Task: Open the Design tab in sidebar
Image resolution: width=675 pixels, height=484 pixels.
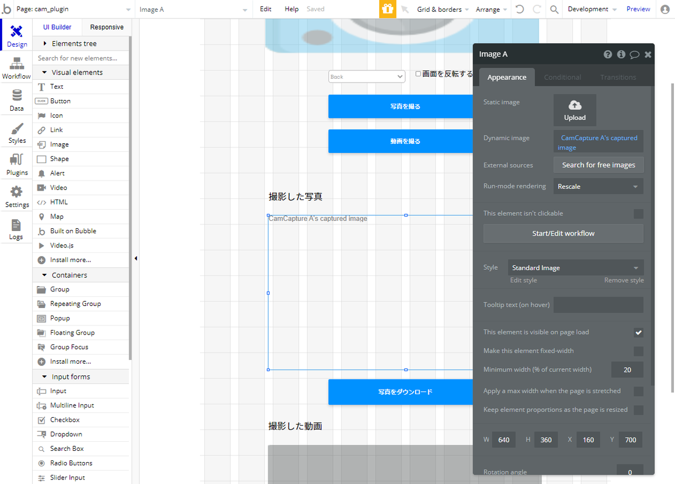Action: coord(17,35)
